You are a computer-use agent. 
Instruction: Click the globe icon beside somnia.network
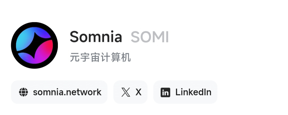click(23, 92)
